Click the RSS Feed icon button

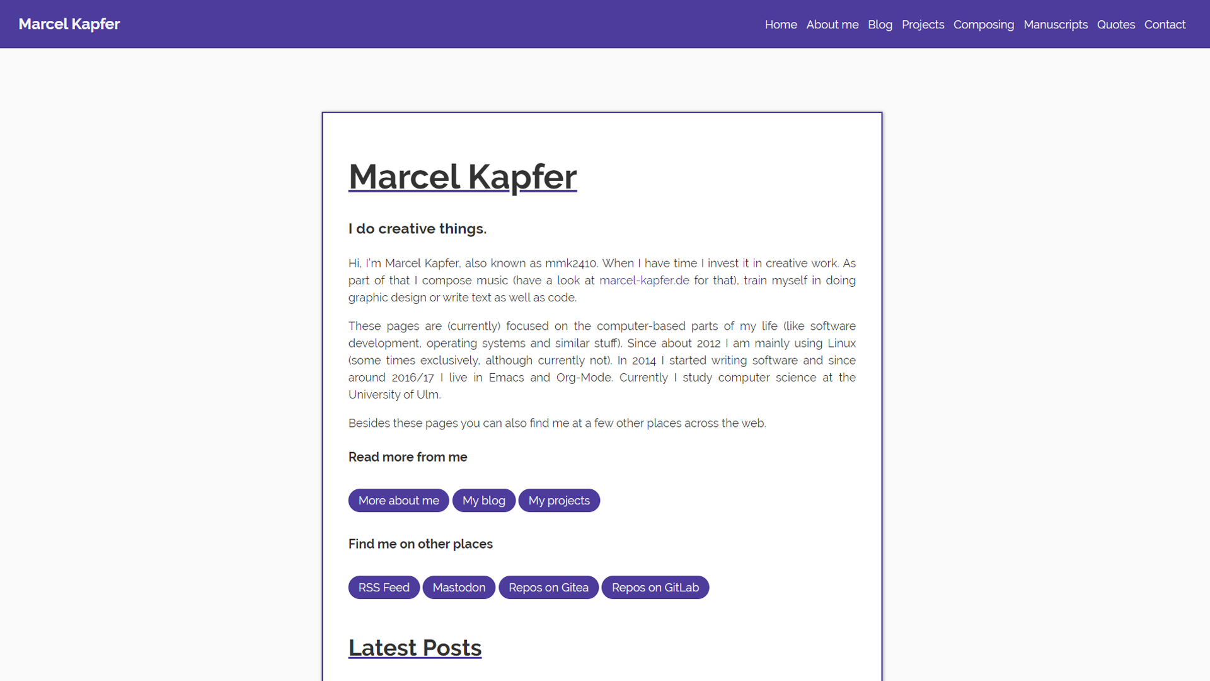point(384,587)
